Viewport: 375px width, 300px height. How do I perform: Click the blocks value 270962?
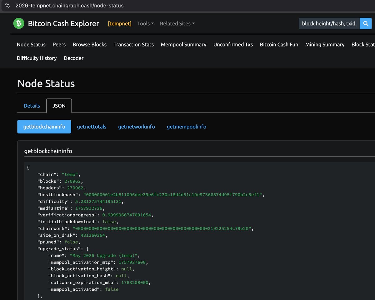coord(72,181)
